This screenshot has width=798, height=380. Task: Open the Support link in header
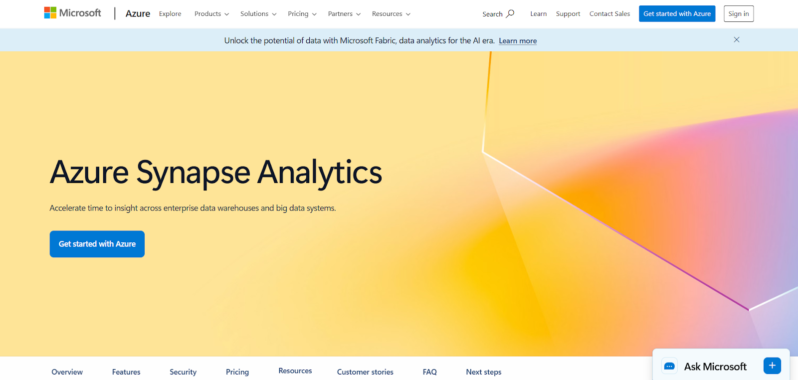click(568, 14)
